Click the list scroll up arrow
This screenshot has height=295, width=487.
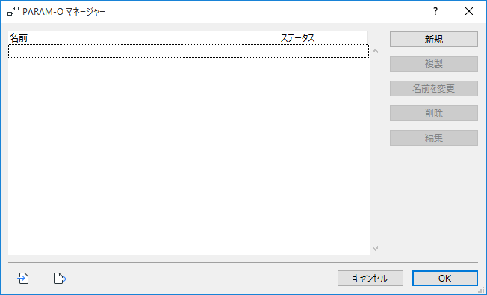click(x=375, y=51)
